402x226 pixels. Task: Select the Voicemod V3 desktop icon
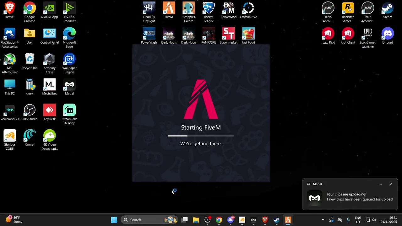(x=9, y=112)
